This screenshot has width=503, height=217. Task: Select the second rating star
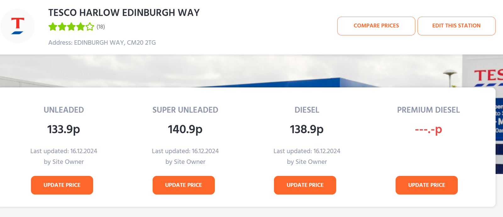click(x=62, y=27)
